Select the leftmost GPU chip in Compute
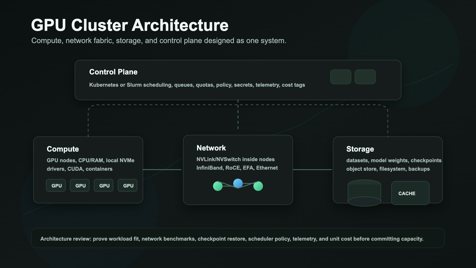 coord(56,185)
